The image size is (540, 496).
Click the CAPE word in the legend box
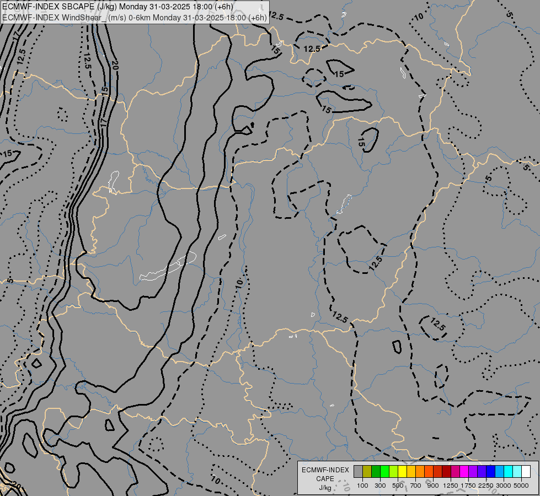[x=325, y=479]
